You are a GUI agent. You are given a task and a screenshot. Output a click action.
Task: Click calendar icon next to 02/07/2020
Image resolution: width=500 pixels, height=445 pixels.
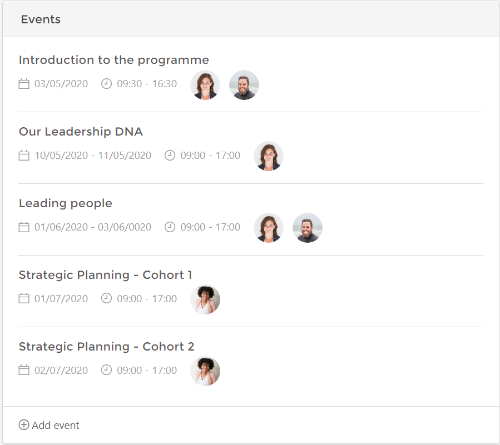24,370
